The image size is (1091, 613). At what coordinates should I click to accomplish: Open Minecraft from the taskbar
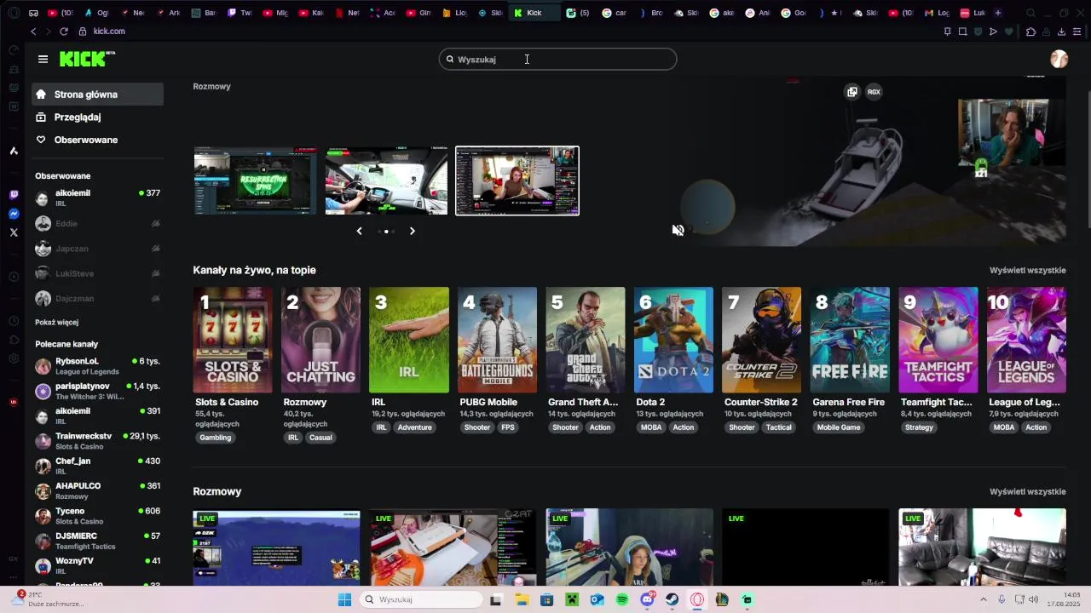572,599
